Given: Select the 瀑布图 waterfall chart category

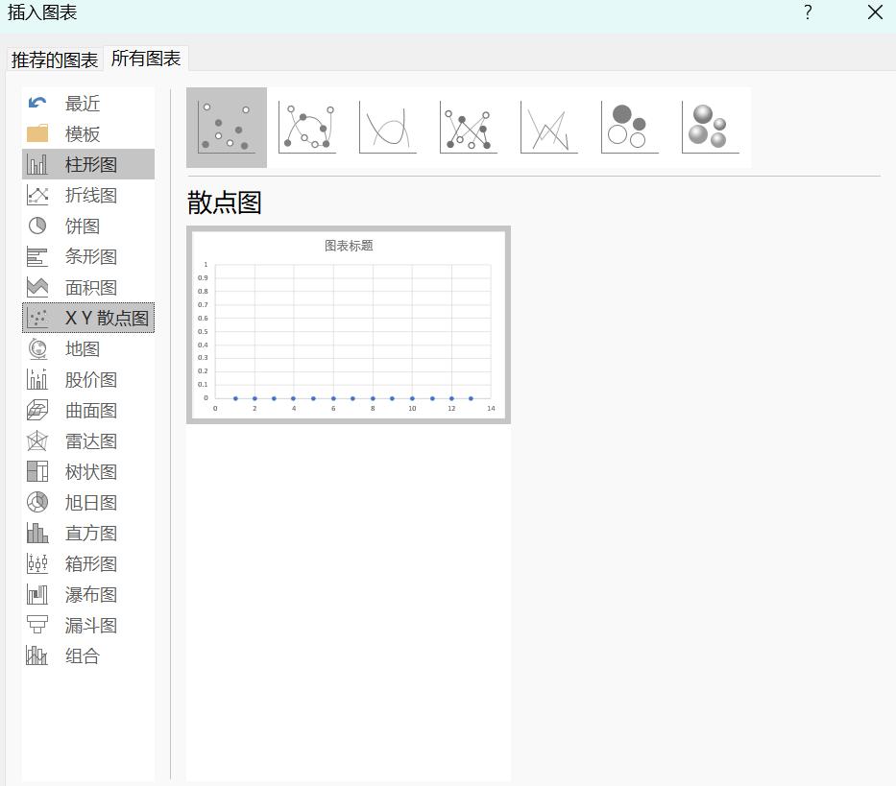Looking at the screenshot, I should click(x=88, y=595).
